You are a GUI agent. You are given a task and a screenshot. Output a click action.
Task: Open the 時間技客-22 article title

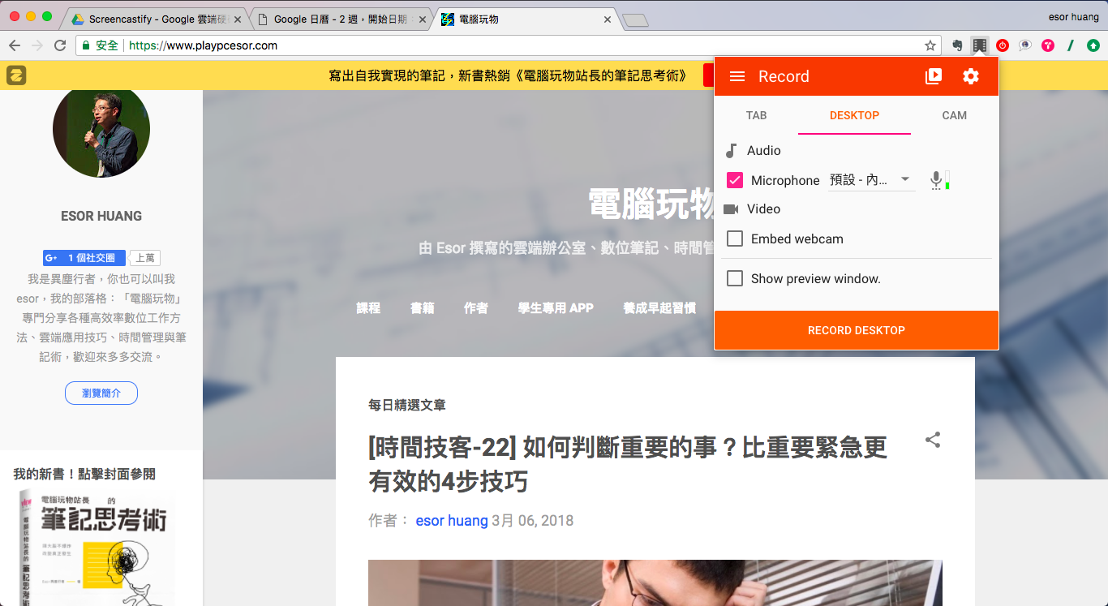(x=628, y=464)
